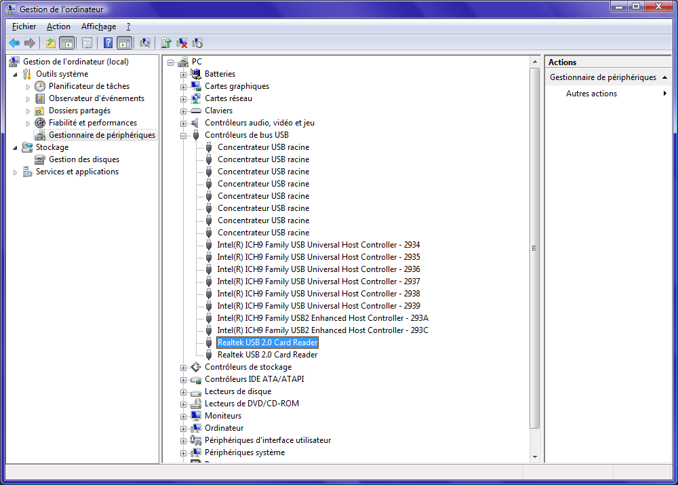Toggle the console tree pane visibility
The image size is (678, 485).
[67, 43]
